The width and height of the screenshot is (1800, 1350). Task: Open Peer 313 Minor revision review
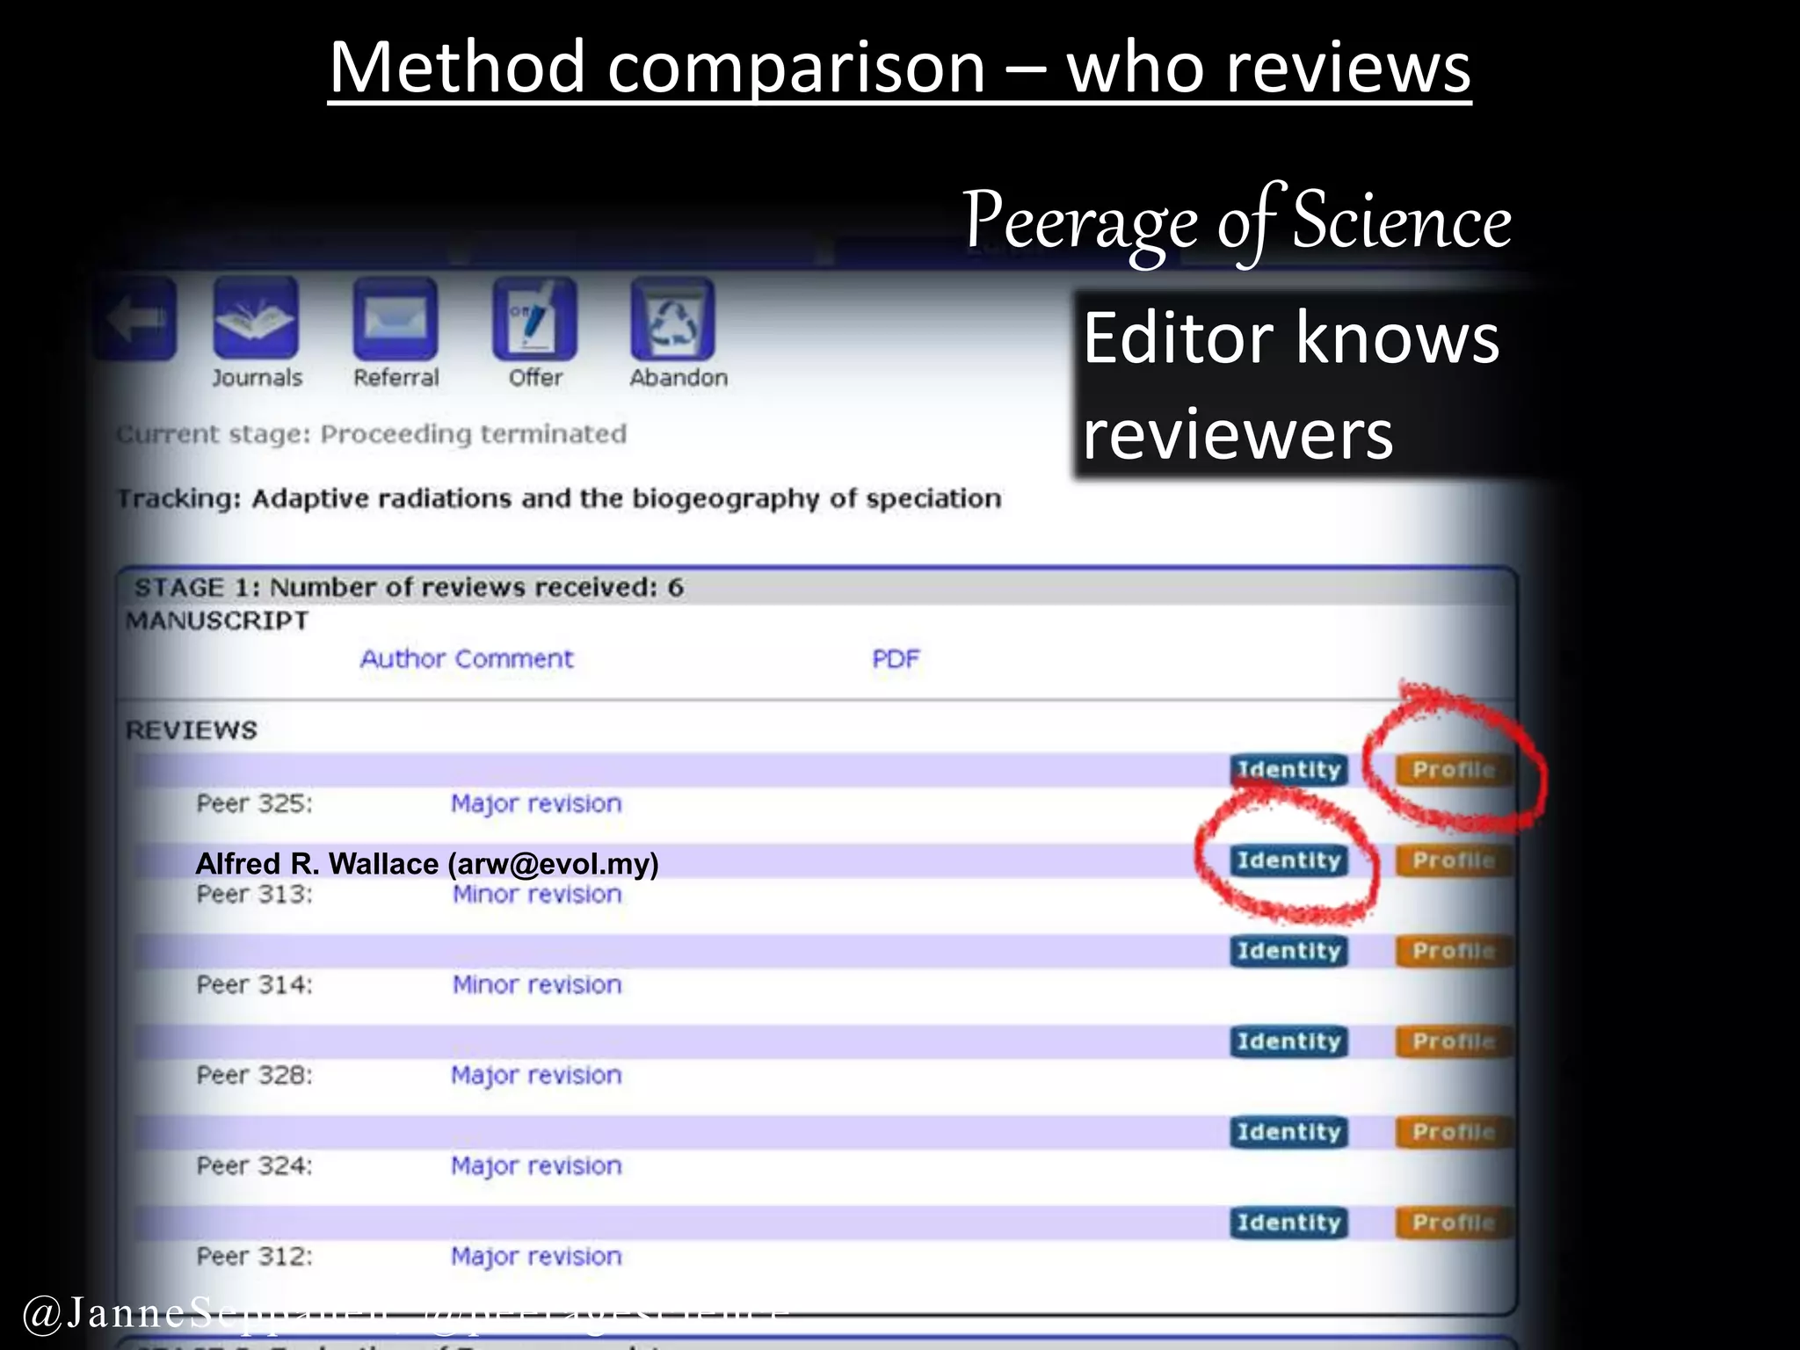pyautogui.click(x=537, y=894)
